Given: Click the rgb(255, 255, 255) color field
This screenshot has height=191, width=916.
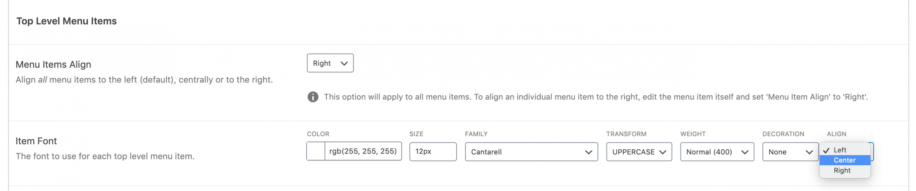Looking at the screenshot, I should [x=362, y=151].
